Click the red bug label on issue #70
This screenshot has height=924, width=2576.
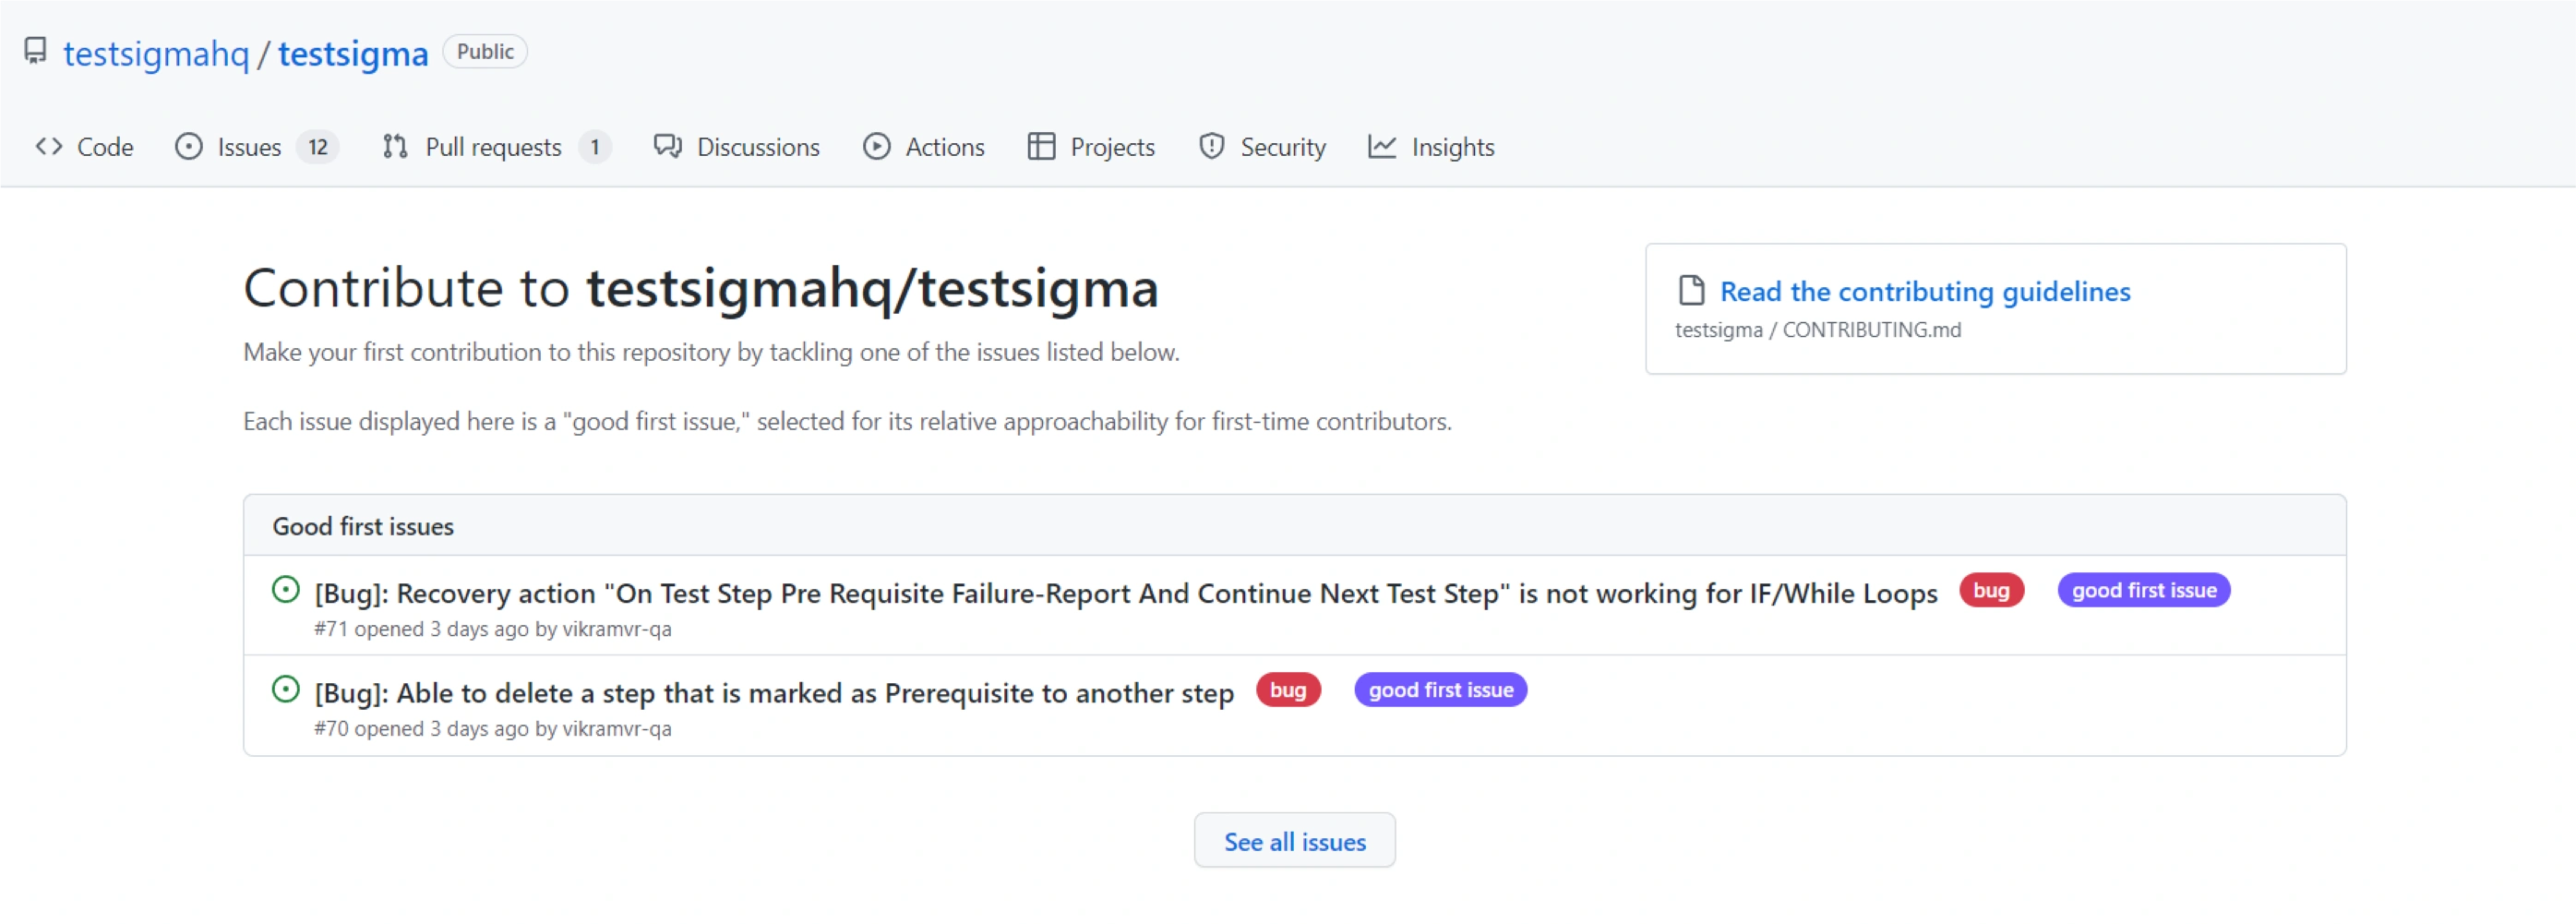[1288, 690]
